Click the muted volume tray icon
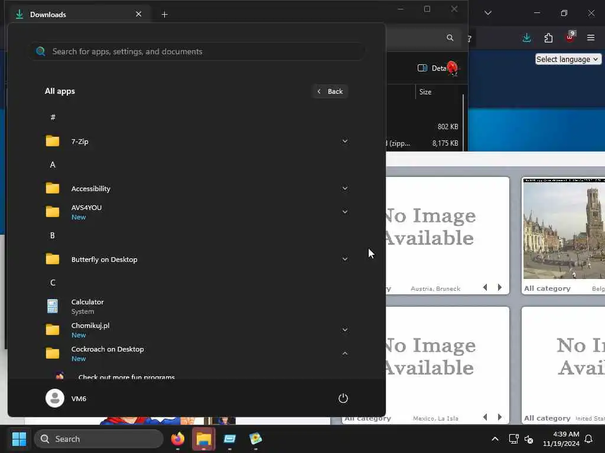Viewport: 605px width, 453px height. click(529, 439)
